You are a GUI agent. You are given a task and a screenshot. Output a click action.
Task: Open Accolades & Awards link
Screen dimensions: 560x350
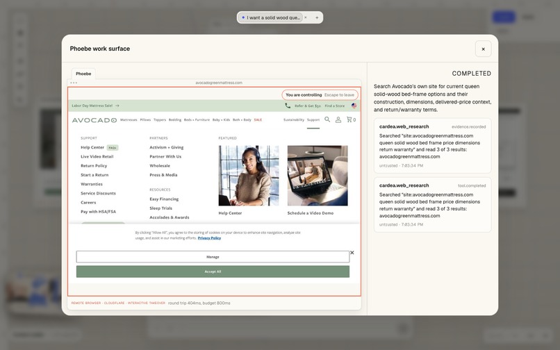click(170, 217)
